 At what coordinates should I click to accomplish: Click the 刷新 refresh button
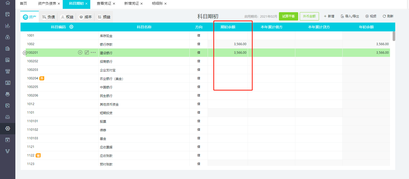tap(388, 16)
